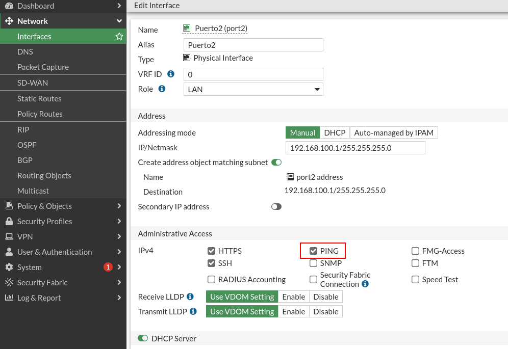Viewport: 508px width, 349px height.
Task: Expand the Policy & Objects menu
Action: click(63, 206)
